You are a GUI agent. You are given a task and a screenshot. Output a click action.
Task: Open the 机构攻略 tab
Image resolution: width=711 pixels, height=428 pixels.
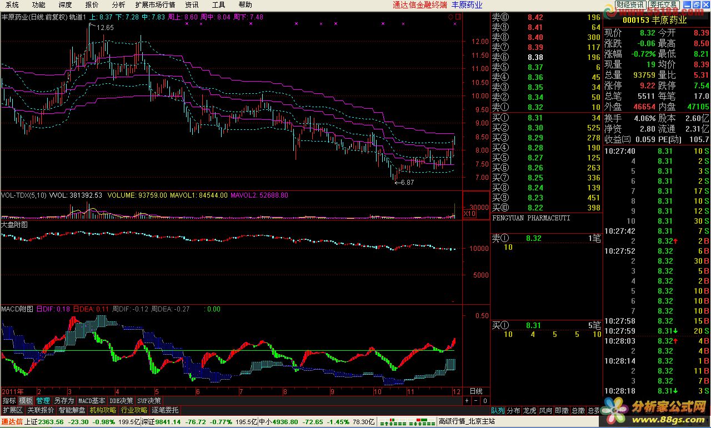click(103, 410)
